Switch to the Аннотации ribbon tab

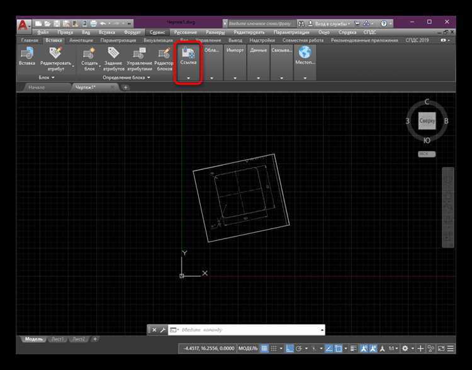point(81,40)
